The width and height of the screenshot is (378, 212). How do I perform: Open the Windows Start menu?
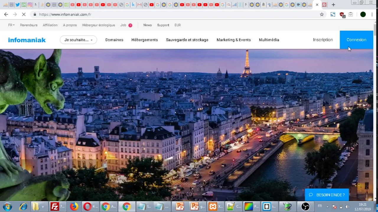click(7, 206)
